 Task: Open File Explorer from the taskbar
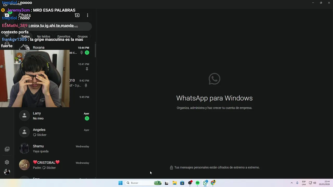point(175,183)
